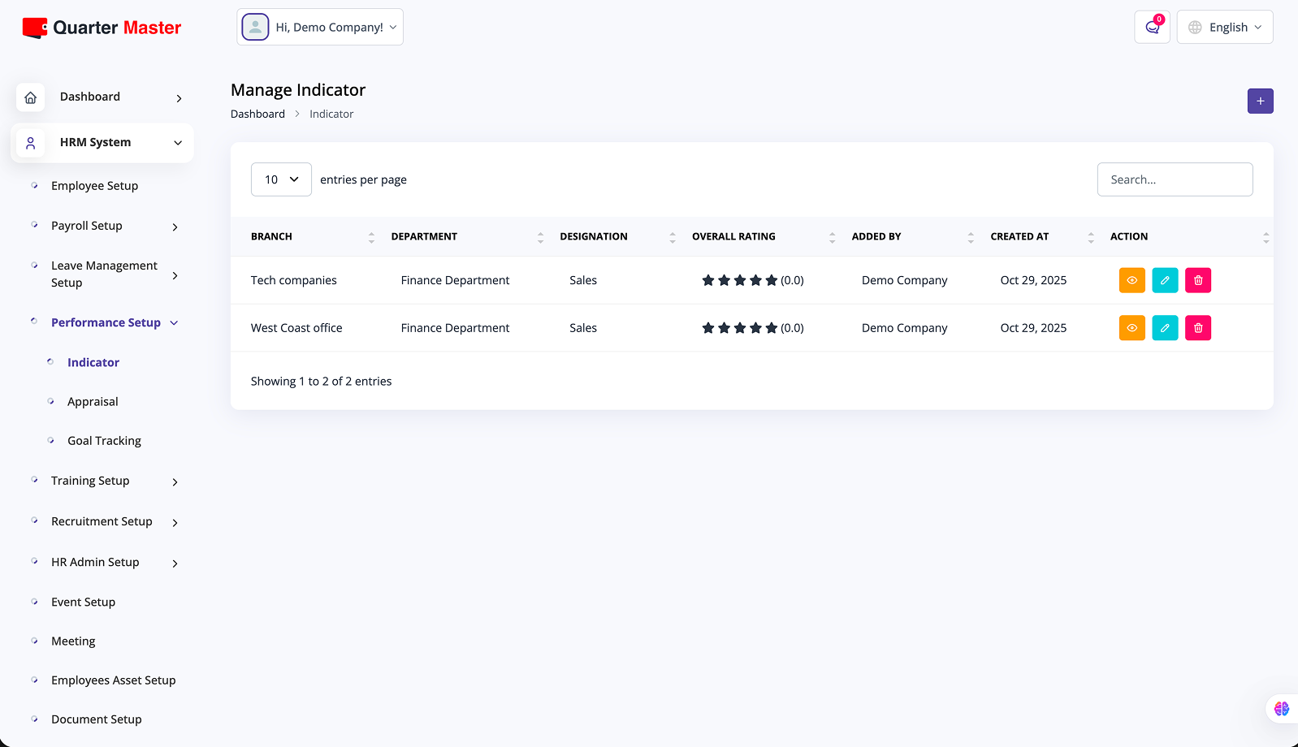View the West Coast office indicator
Screen dimensions: 1298x747
[x=1131, y=328]
